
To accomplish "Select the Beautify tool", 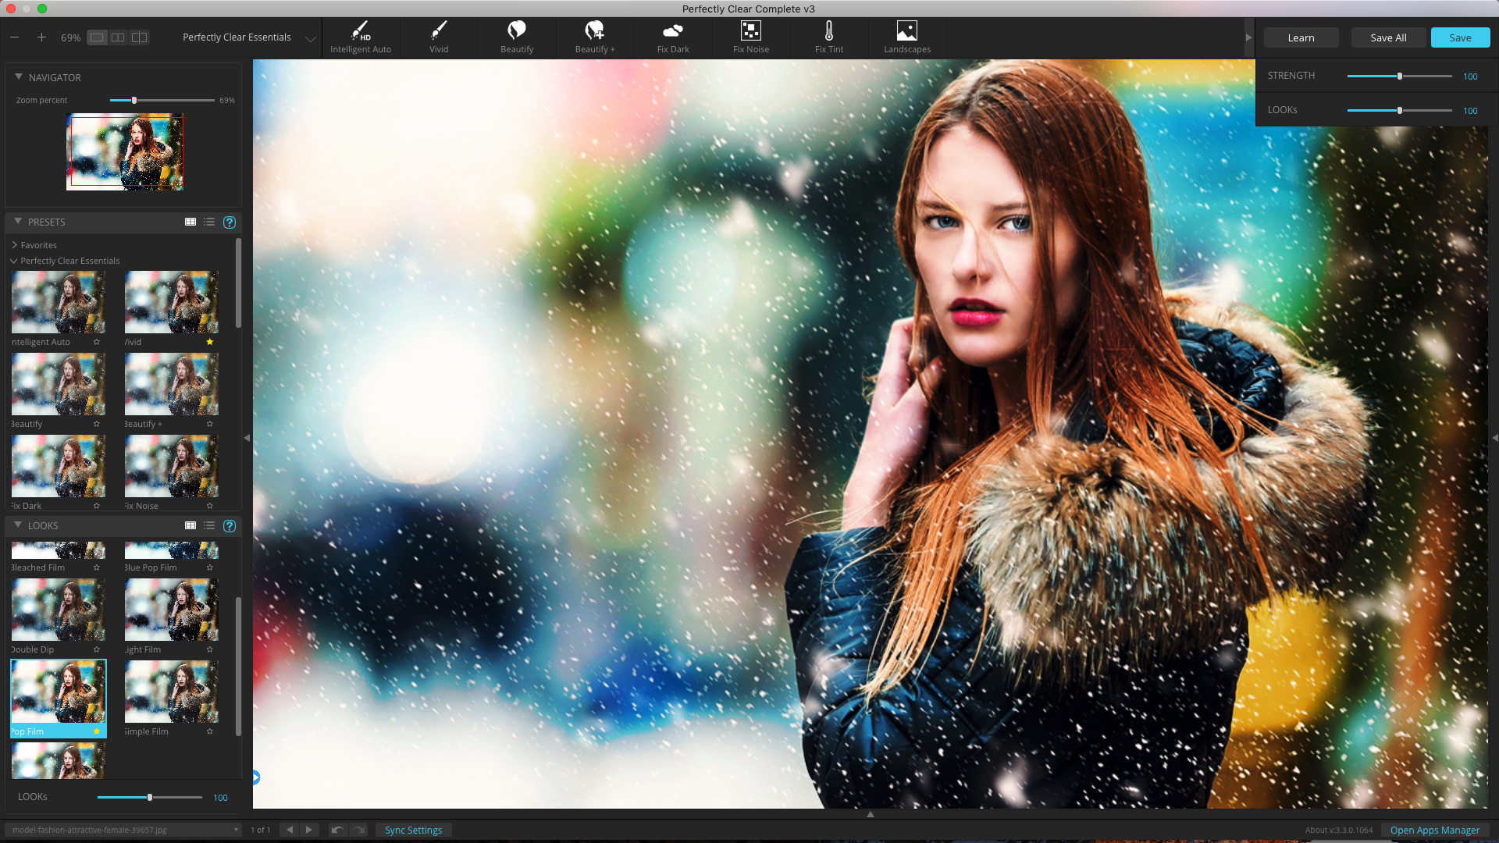I will (517, 37).
